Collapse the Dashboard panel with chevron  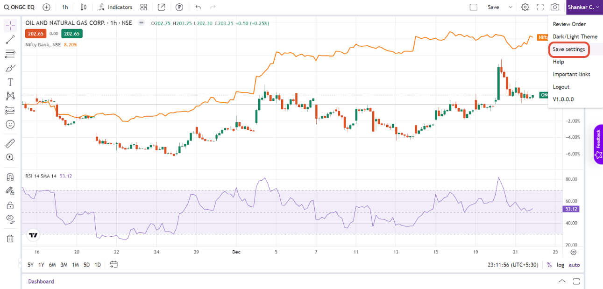pos(562,281)
